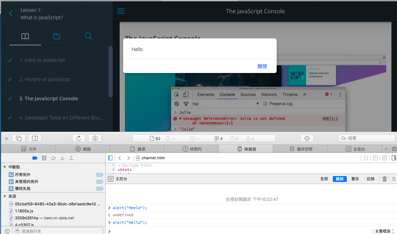Select 1.1805a.js in sources list
Viewport: 397px width, 234px height.
(24, 211)
